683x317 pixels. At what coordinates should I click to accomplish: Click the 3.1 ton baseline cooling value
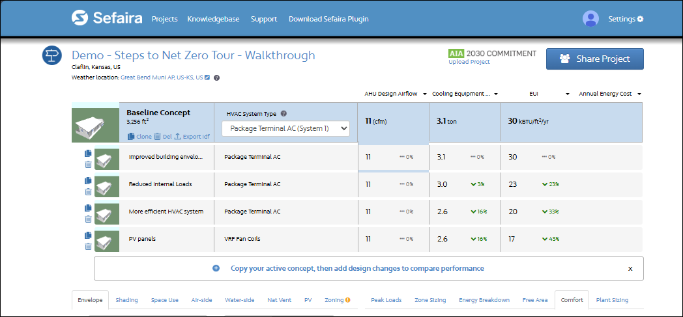pos(446,122)
